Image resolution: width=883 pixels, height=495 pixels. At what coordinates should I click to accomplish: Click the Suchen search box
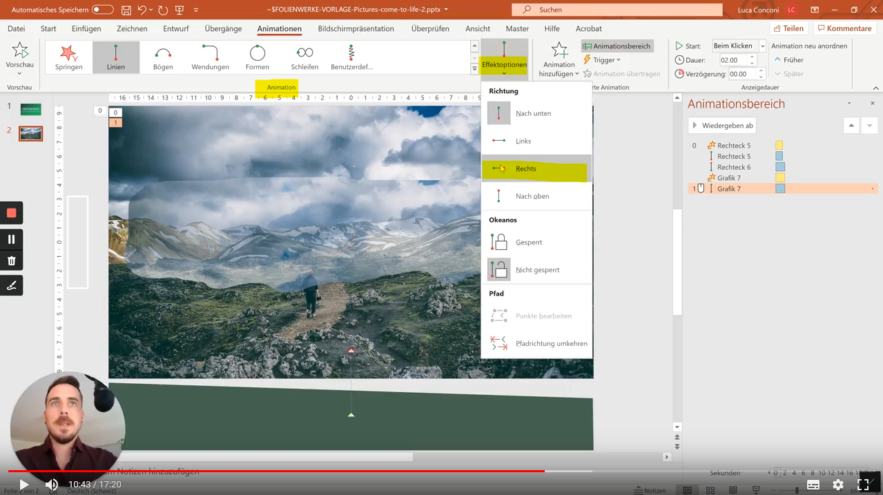coord(617,10)
